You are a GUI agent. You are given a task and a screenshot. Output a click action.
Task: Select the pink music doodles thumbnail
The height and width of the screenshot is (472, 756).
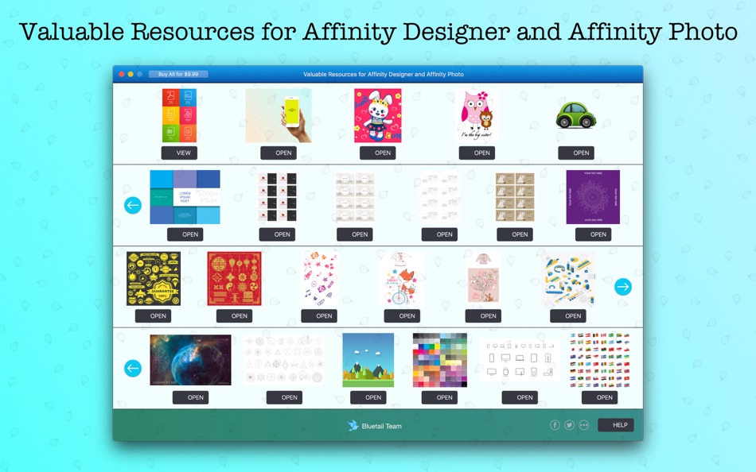pos(319,278)
